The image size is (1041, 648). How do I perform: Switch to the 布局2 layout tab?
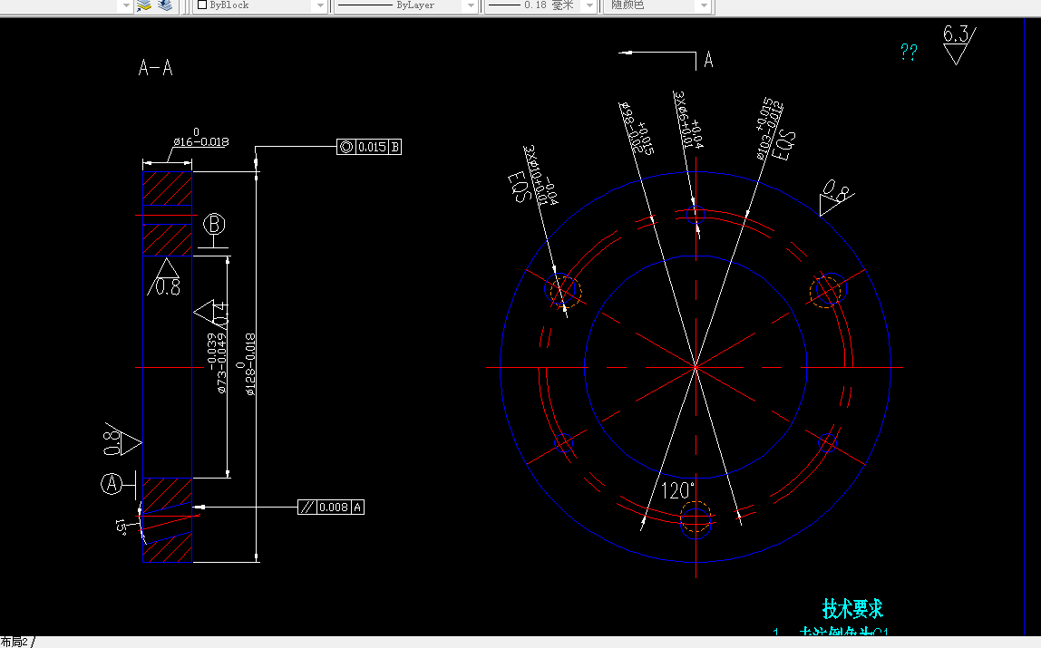(x=15, y=642)
